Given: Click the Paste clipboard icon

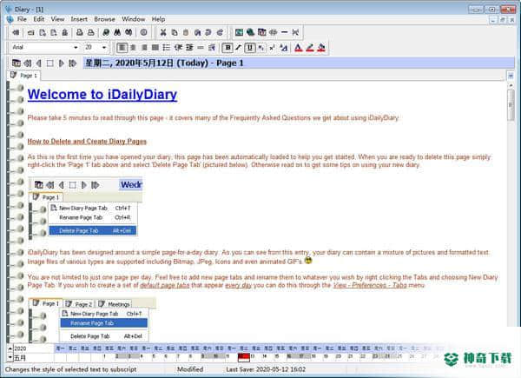Looking at the screenshot, I should pos(186,32).
